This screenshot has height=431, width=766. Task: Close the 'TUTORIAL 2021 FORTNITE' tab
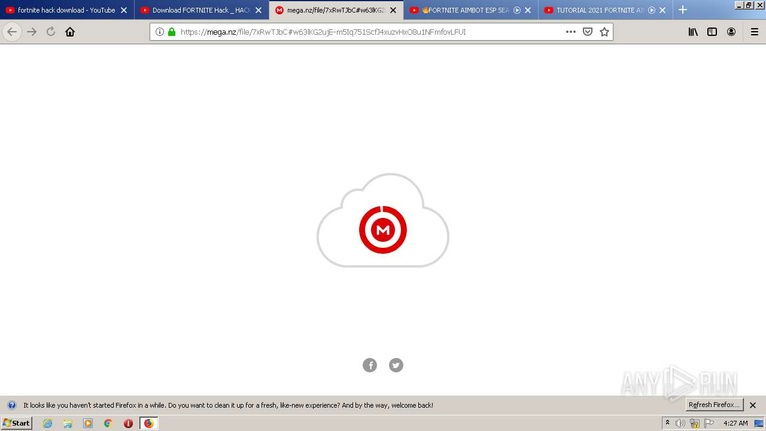tap(662, 10)
